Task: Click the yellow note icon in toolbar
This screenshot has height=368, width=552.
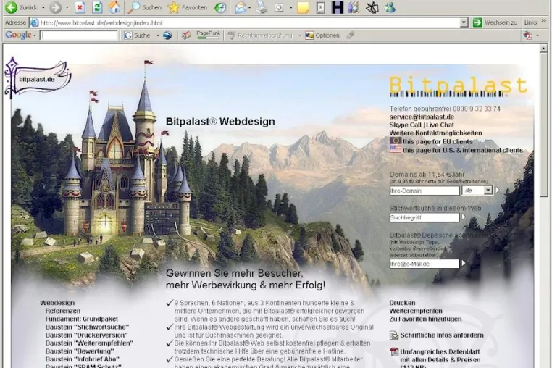Action: pos(303,7)
